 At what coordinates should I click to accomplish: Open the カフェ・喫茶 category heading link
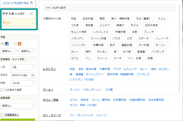point(51,100)
